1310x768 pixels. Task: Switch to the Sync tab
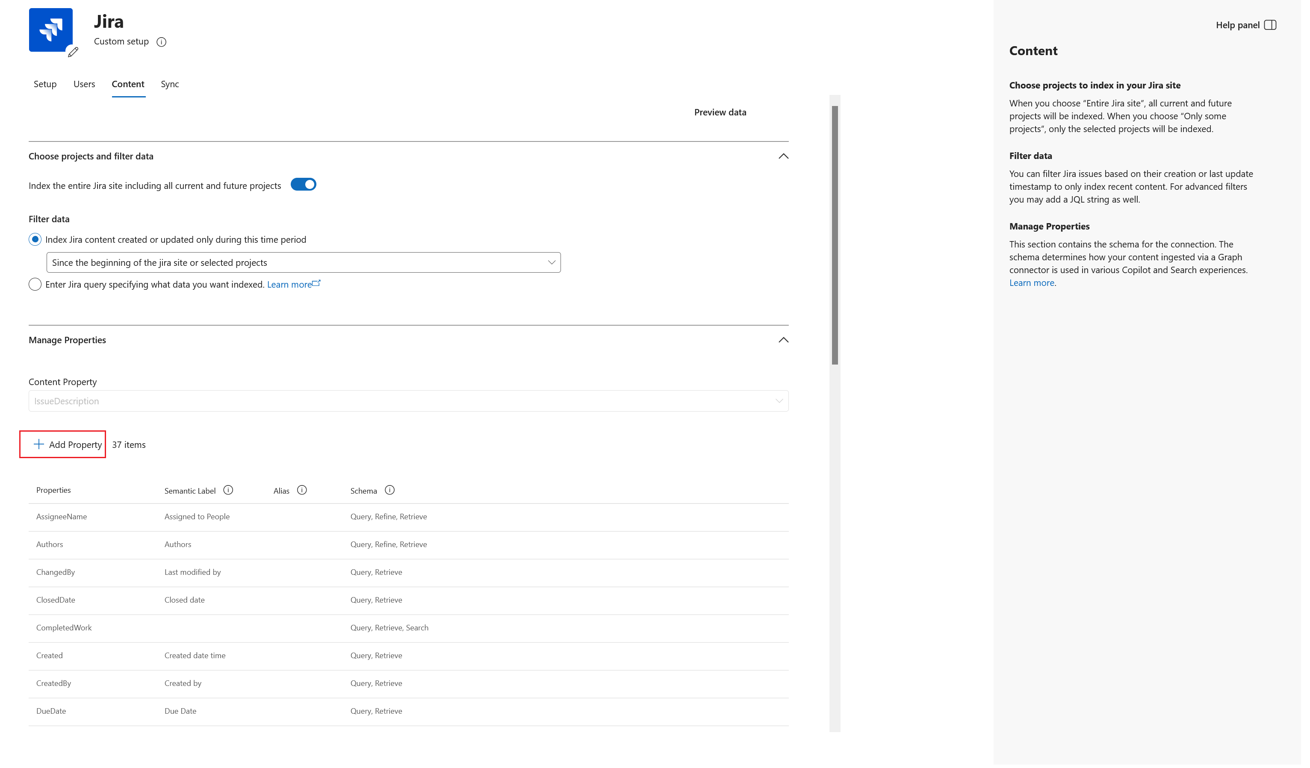(x=171, y=84)
